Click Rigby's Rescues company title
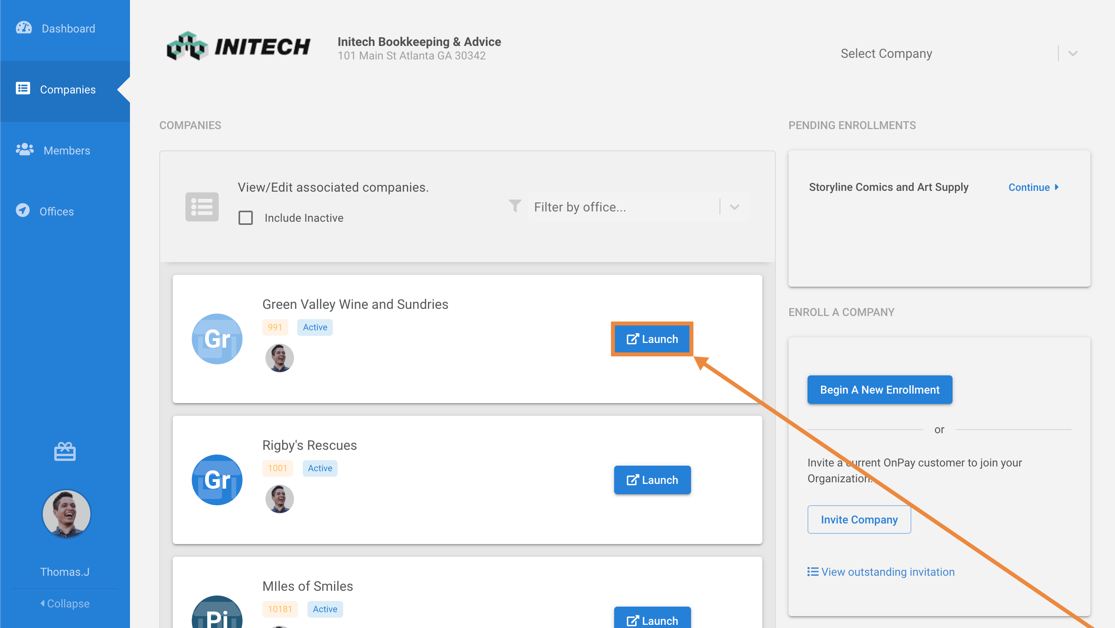Screen dimensions: 1115x628 [309, 445]
